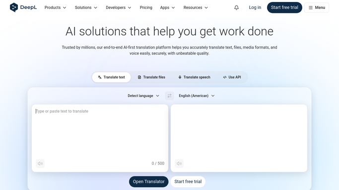Switch to the Use API tab

click(232, 77)
